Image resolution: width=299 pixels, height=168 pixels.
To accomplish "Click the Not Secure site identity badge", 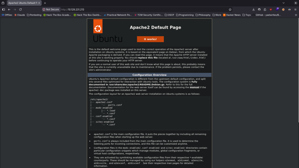I will 51,9.
